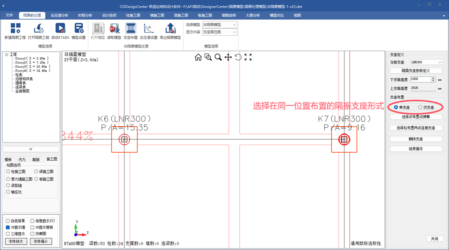The image size is (449, 250).
Task: Select the 轴压比 drawing option
Action: [8, 192]
